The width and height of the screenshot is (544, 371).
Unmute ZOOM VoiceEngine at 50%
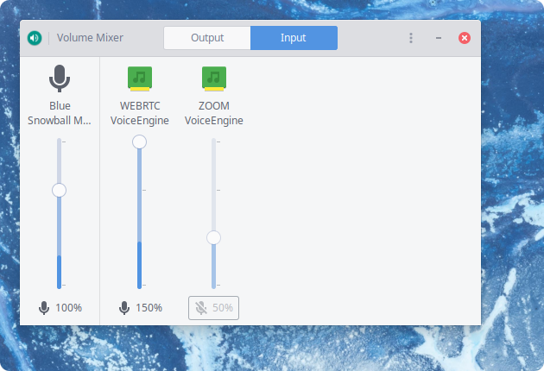[214, 307]
